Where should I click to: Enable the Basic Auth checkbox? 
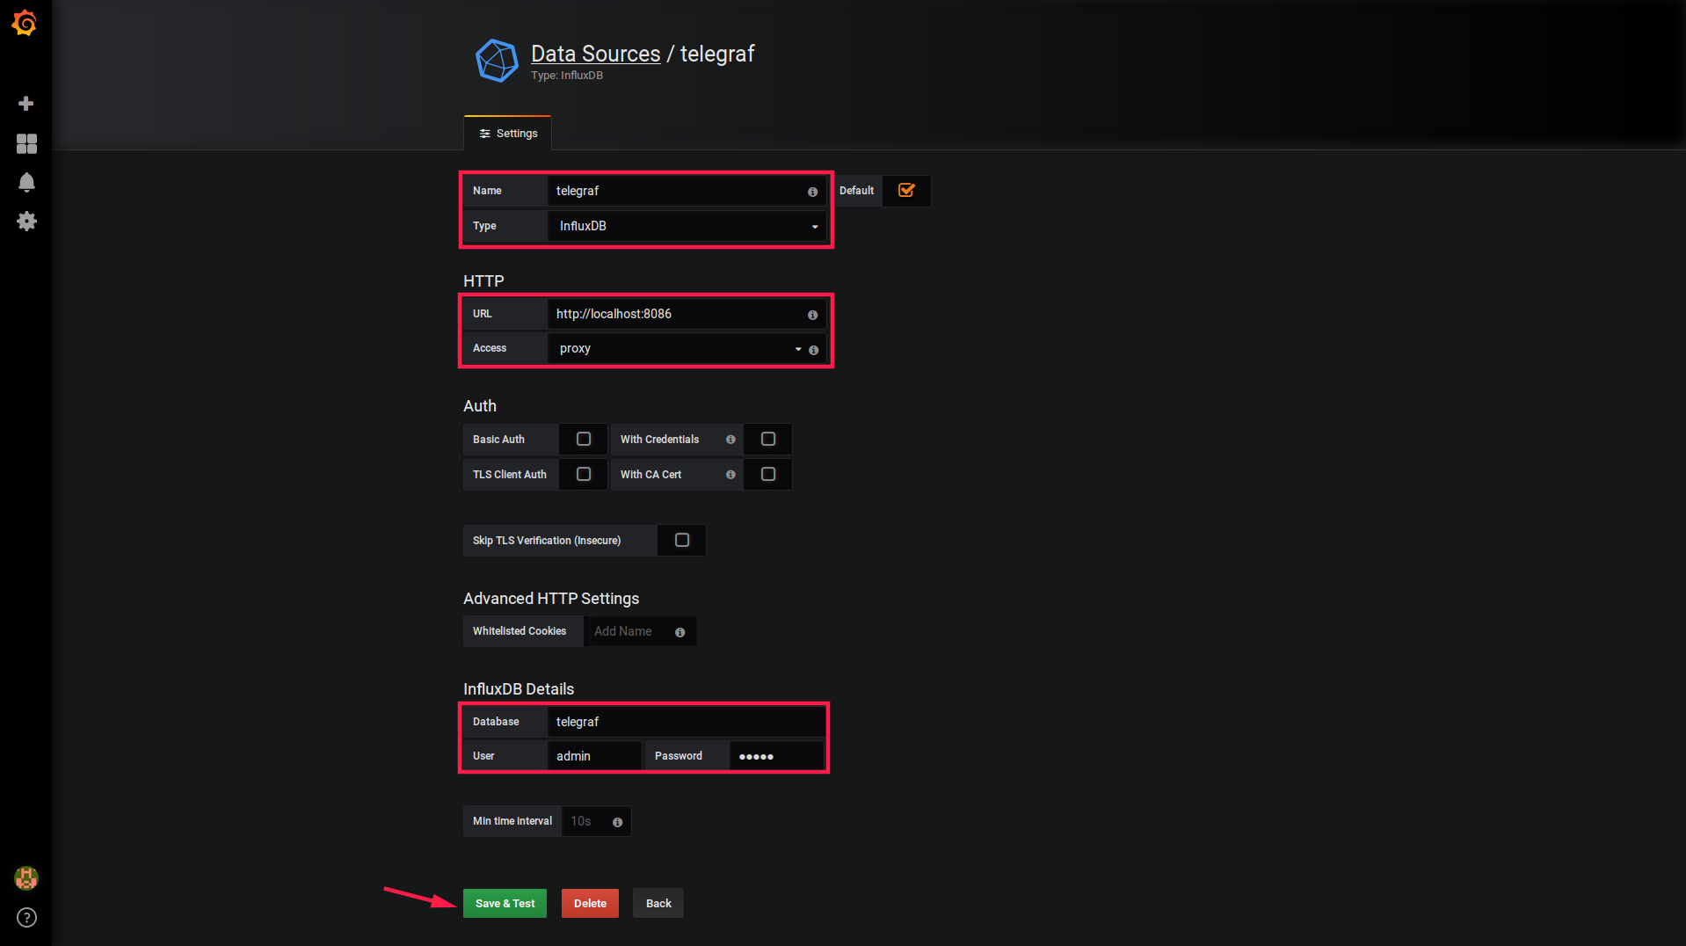[x=583, y=439]
